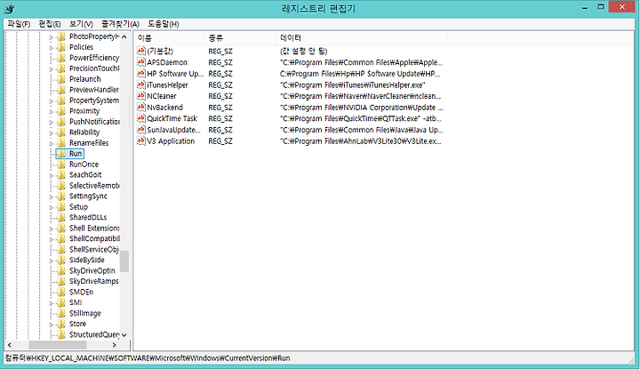Click the registry editor title bar icon
Screen dimensions: 640x369
10,9
